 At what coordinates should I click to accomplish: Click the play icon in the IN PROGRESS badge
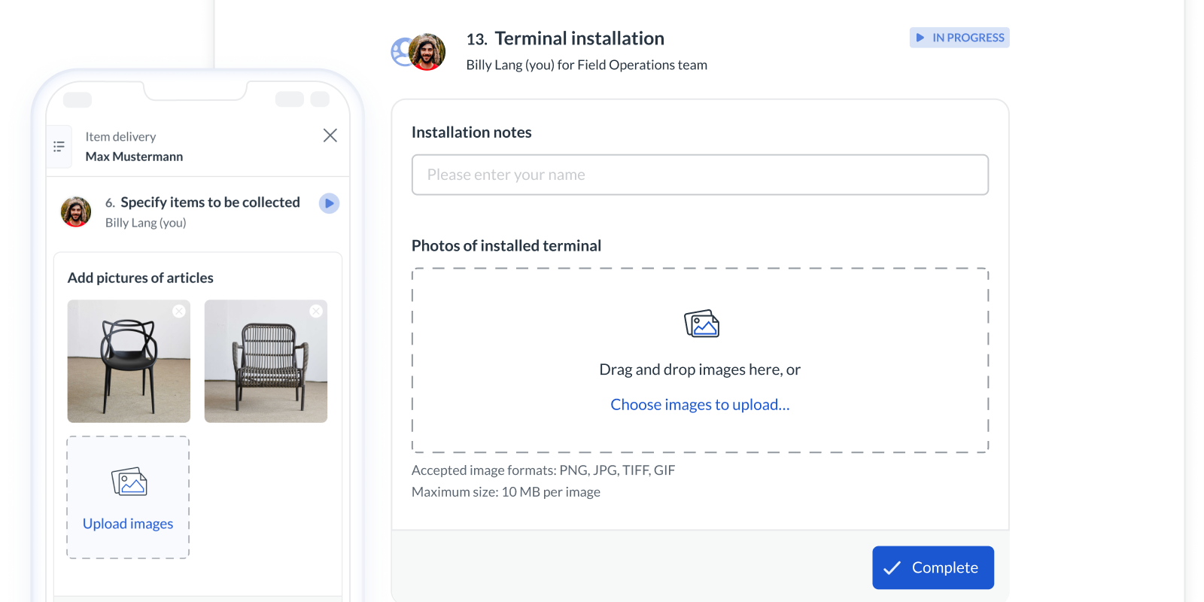click(920, 37)
